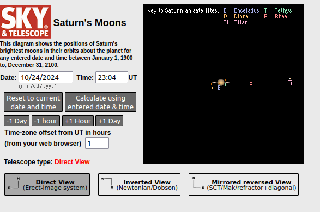Click 'E = Enceladus' in the key
The width and height of the screenshot is (320, 212).
241,10
